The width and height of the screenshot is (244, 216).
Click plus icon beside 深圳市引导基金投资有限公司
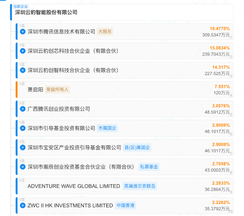(23, 128)
